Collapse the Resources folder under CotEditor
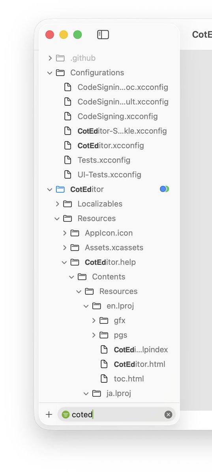212x475 pixels. click(x=57, y=218)
